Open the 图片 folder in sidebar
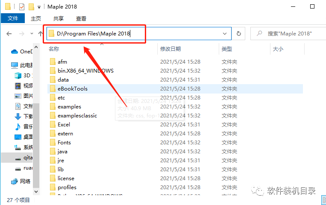This screenshot has width=326, height=205. (23, 96)
